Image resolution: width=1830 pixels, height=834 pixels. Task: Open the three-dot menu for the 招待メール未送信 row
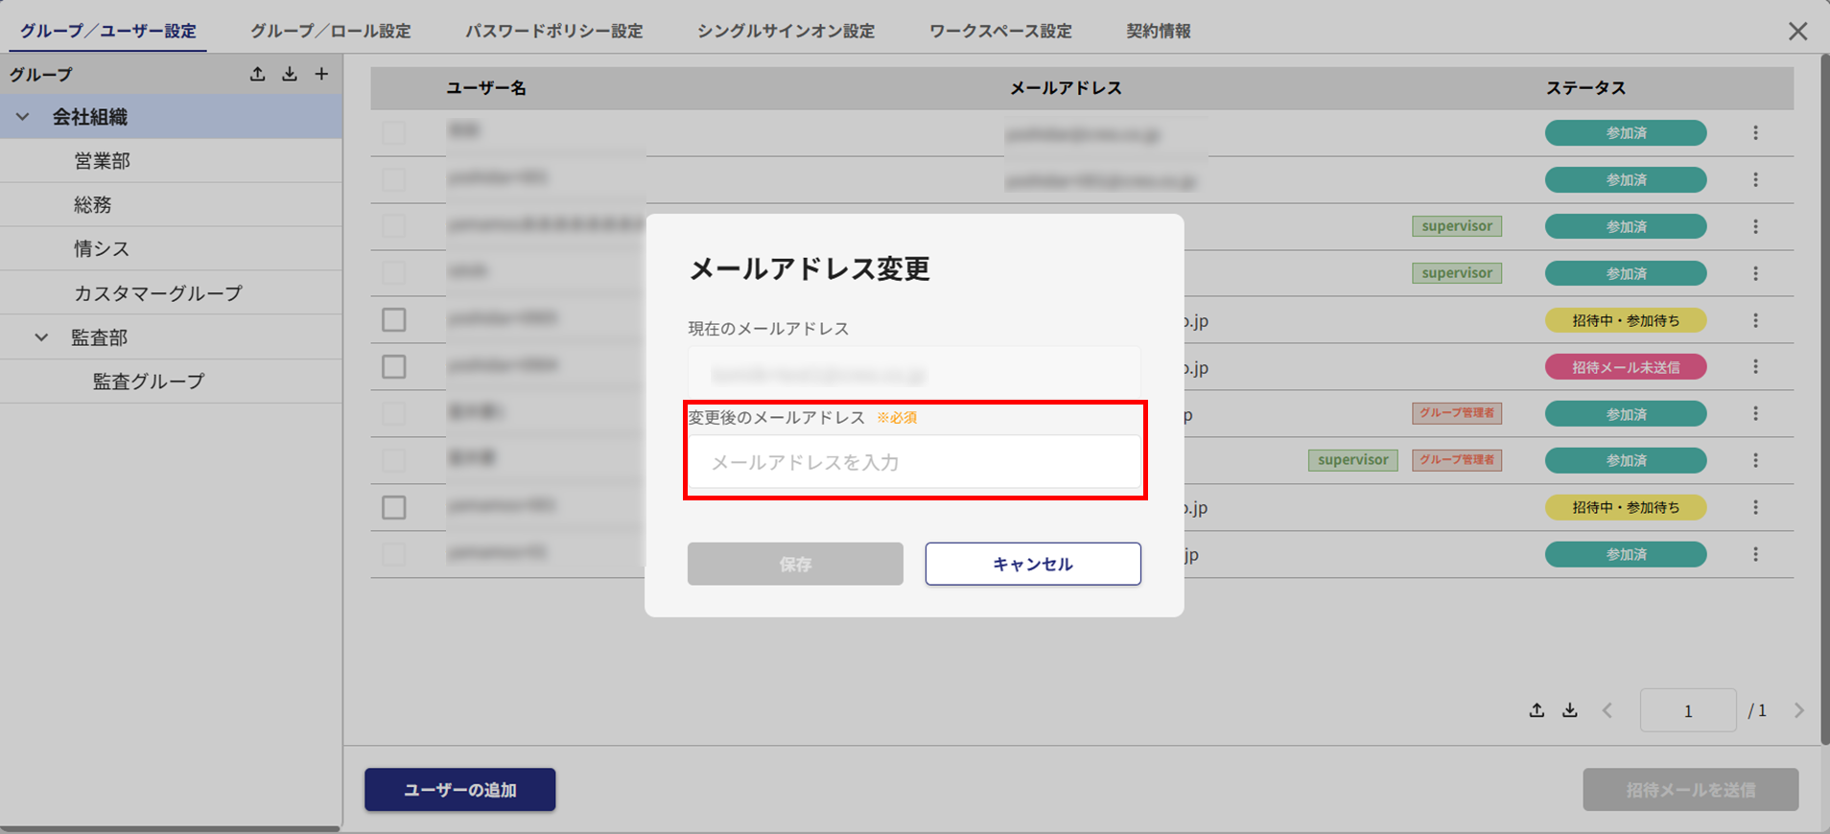pyautogui.click(x=1755, y=367)
